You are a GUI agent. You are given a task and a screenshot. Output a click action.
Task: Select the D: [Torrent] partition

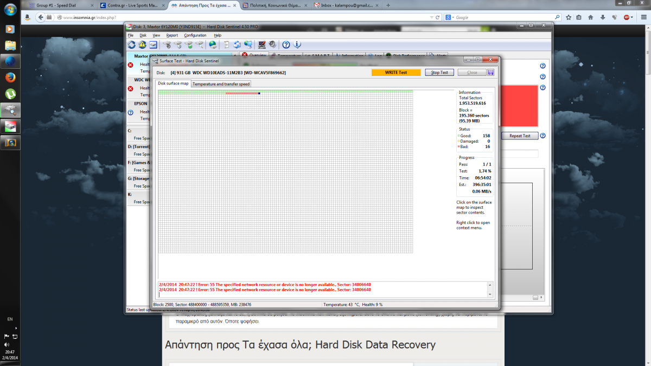(x=138, y=150)
